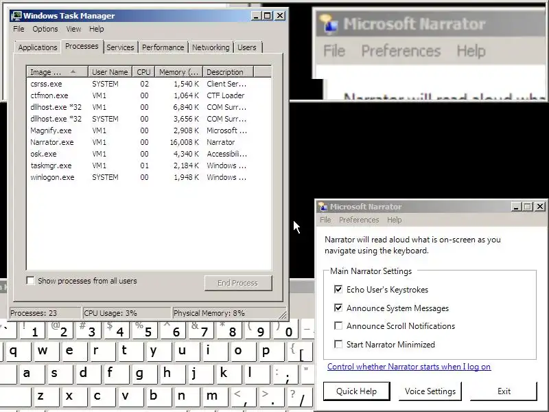549x412 pixels.
Task: Click the Quick Help button
Action: tap(356, 391)
